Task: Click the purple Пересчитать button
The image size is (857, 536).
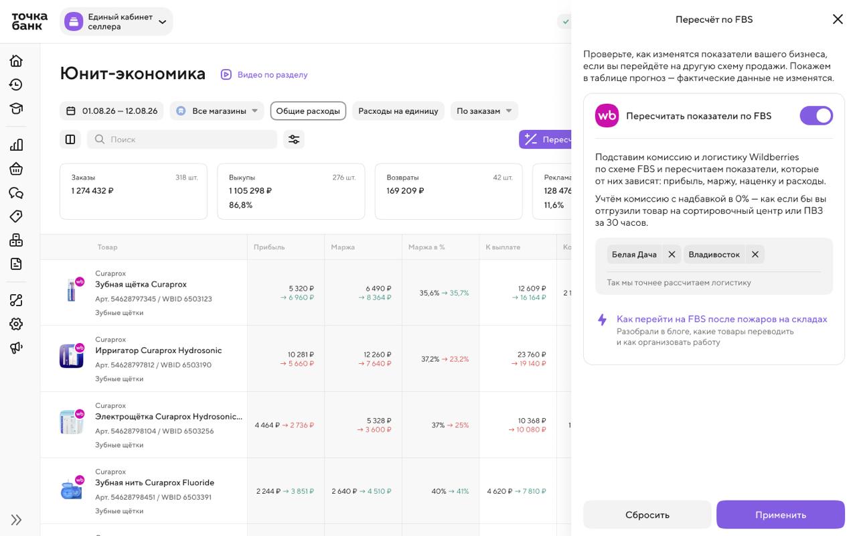Action: [545, 139]
